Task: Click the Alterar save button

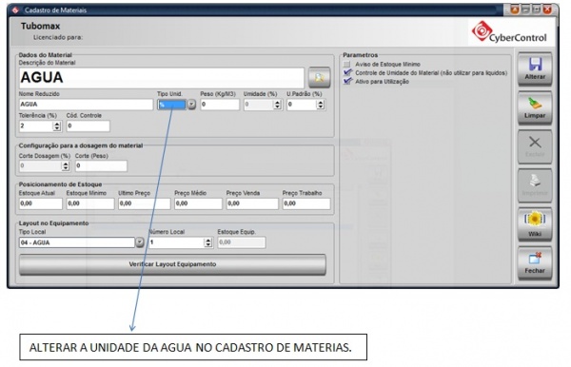Action: click(x=535, y=69)
